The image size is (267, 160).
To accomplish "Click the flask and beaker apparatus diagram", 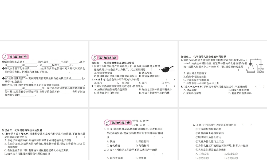I will 256,66.
